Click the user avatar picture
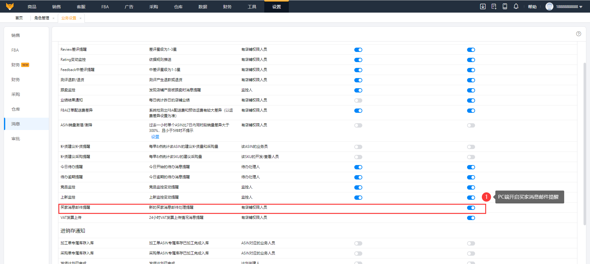Image resolution: width=590 pixels, height=264 pixels. tap(549, 6)
